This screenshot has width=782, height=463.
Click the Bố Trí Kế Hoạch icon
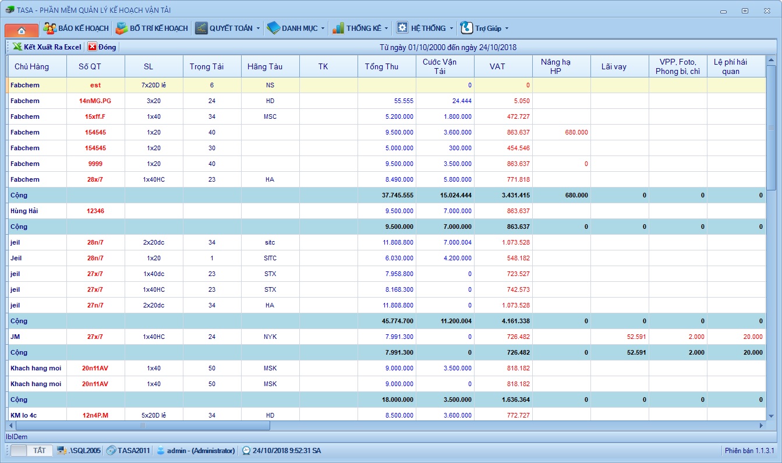click(121, 28)
